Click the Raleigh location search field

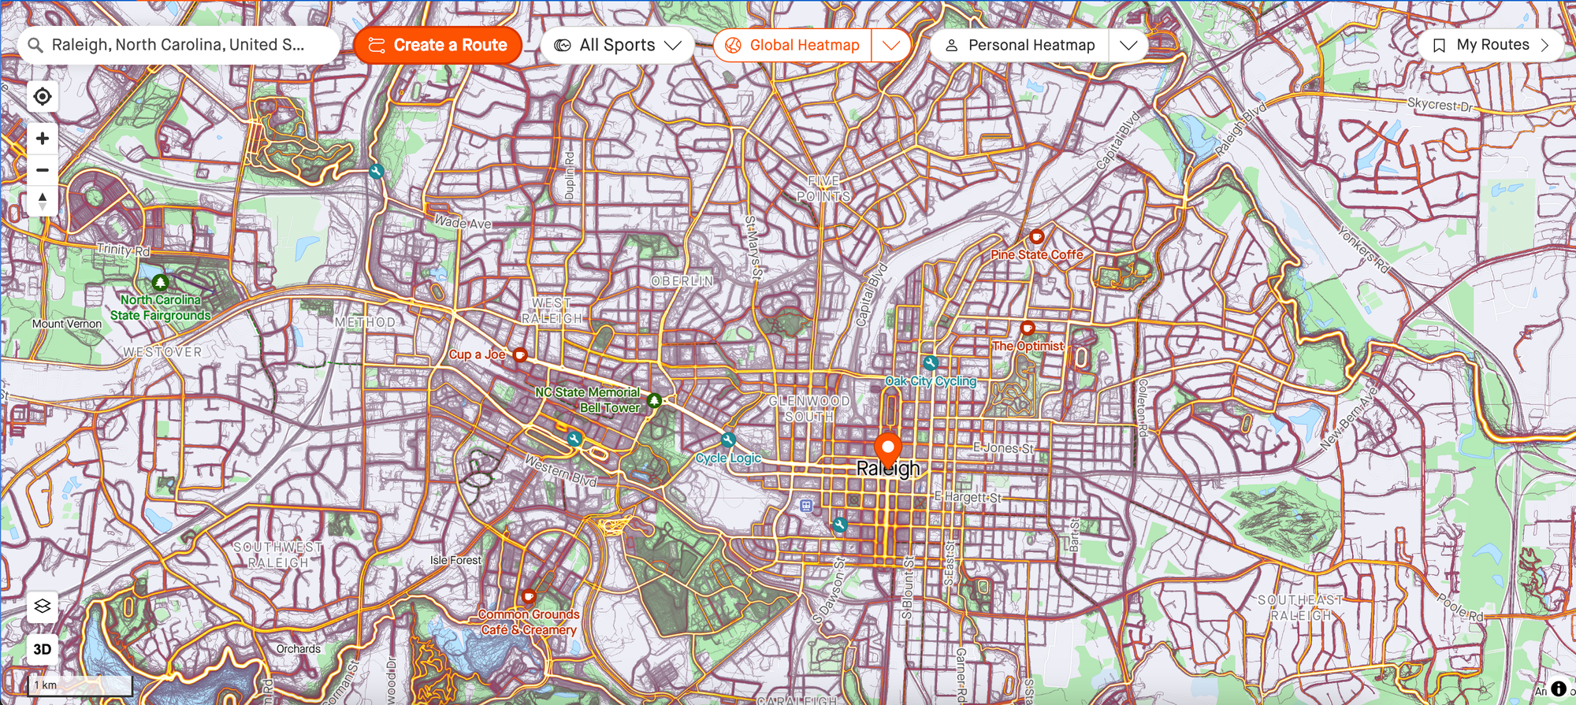click(x=179, y=45)
